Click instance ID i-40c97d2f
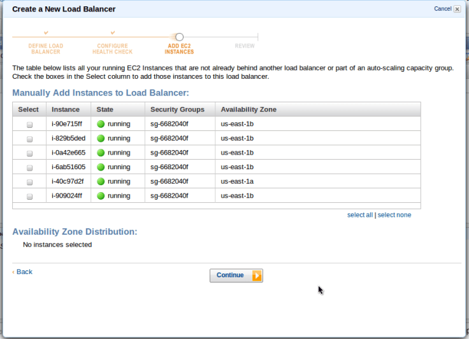Screen dimensions: 469x339 click(x=68, y=181)
